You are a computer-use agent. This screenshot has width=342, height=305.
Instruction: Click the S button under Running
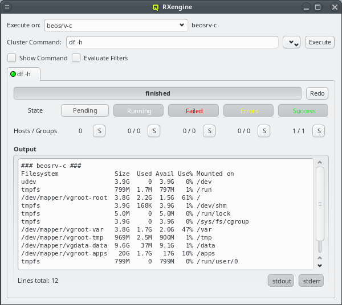tap(153, 131)
